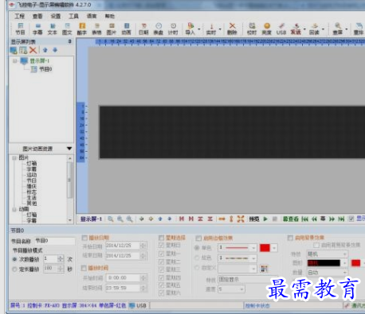Enable the 启用背景效果 checkbox
The image size is (365, 314).
pos(290,238)
